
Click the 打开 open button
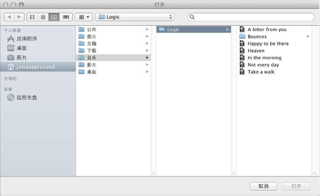(x=296, y=186)
